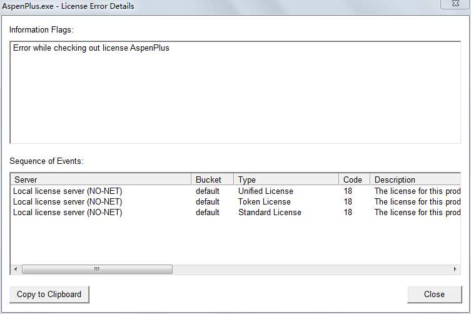Select the Token License row
The width and height of the screenshot is (471, 314).
click(236, 201)
